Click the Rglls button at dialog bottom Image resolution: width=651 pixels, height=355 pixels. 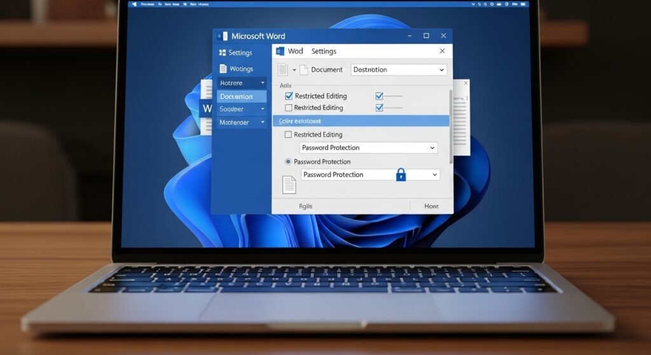[x=305, y=206]
